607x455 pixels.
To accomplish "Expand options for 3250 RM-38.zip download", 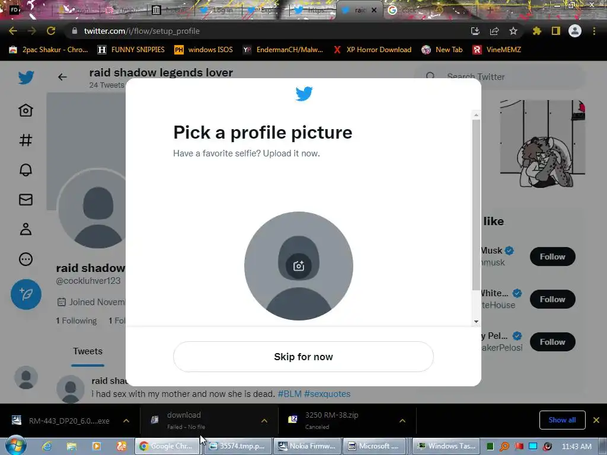I will [402, 421].
